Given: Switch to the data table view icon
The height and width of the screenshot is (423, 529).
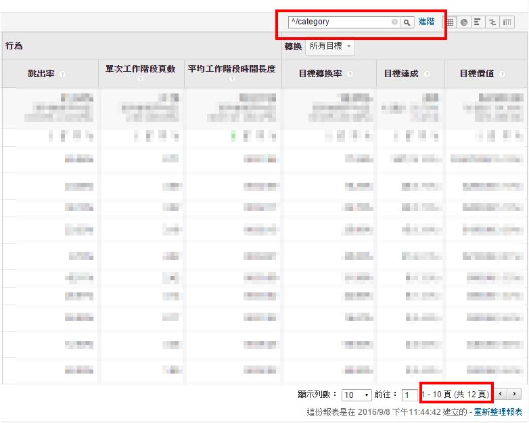Looking at the screenshot, I should click(450, 22).
